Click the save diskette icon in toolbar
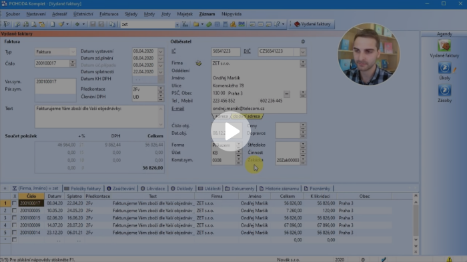This screenshot has width=467, height=262. pos(93,24)
